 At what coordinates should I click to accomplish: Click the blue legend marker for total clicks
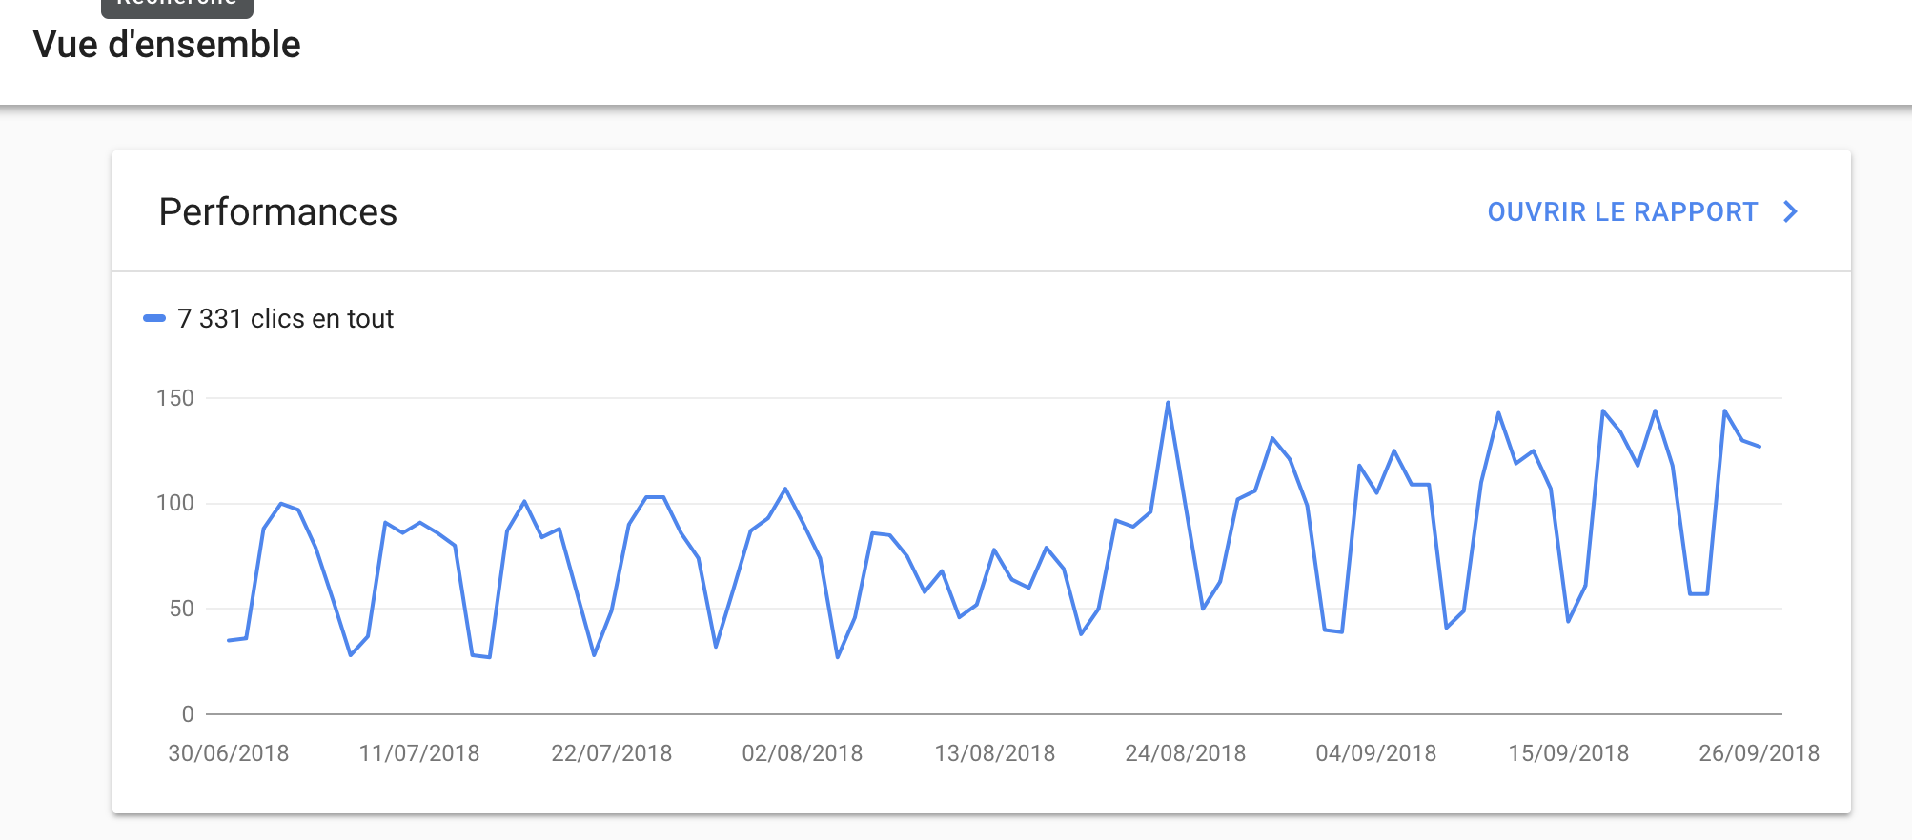pos(153,318)
